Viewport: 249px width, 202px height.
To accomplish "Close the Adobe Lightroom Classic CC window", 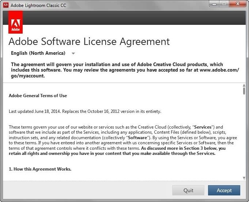I will click(x=238, y=4).
